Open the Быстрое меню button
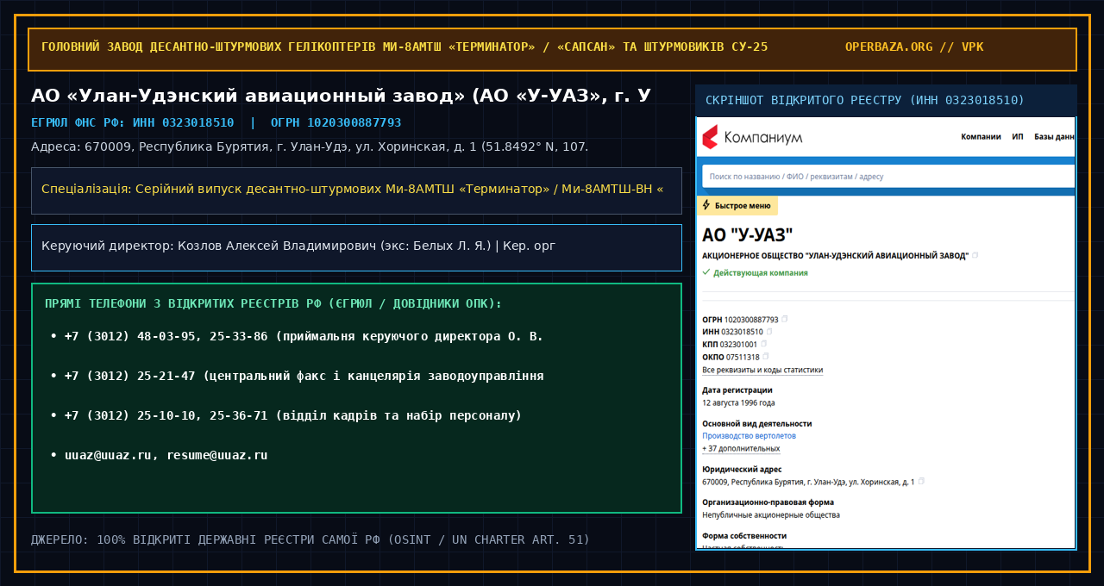 tap(737, 206)
